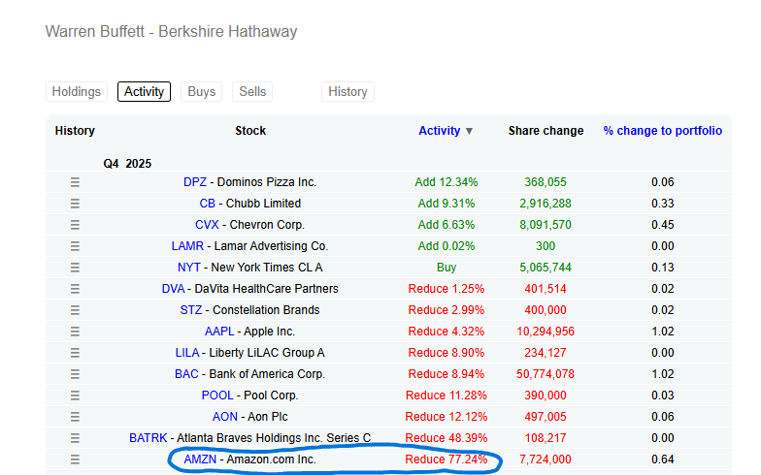Click the 'Add 12.34%' activity cell
This screenshot has width=761, height=475.
[447, 182]
